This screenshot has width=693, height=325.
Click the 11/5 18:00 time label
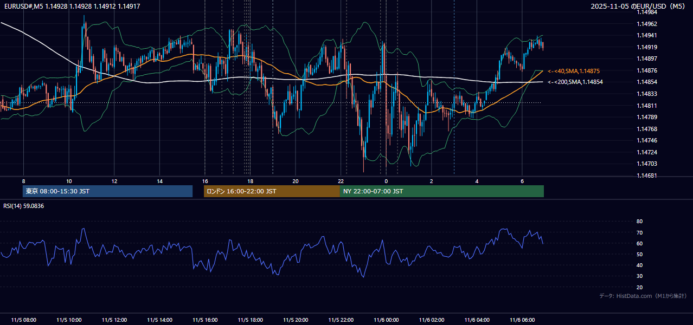point(250,320)
